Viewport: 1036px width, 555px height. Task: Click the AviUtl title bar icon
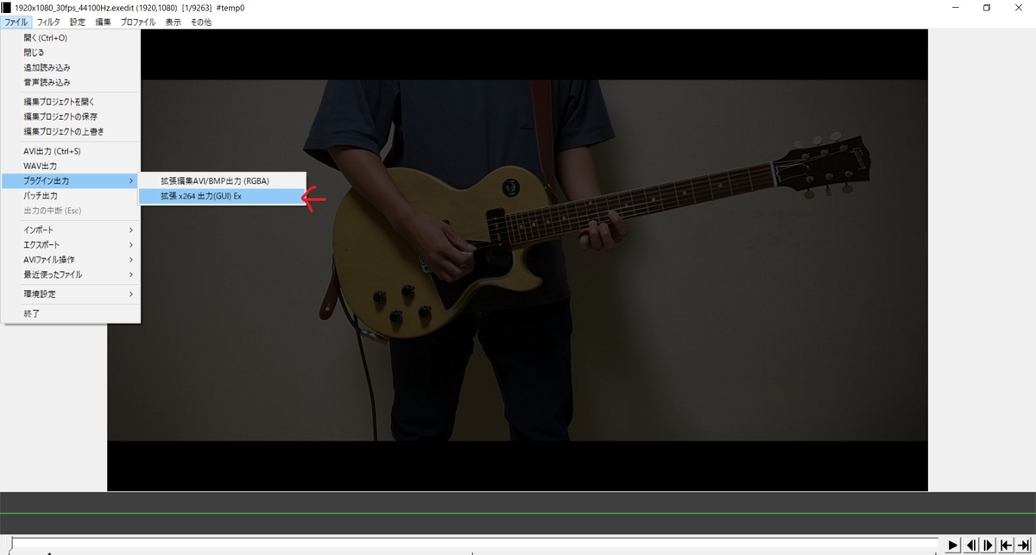tap(7, 8)
